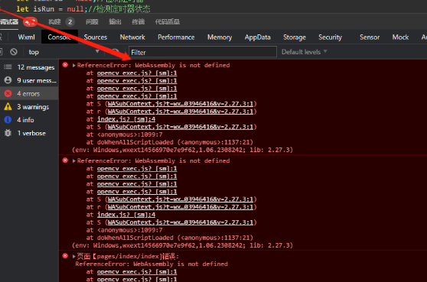
Task: Click the first 'doWhenAllScriptLoaded' stack line
Action: click(x=169, y=142)
